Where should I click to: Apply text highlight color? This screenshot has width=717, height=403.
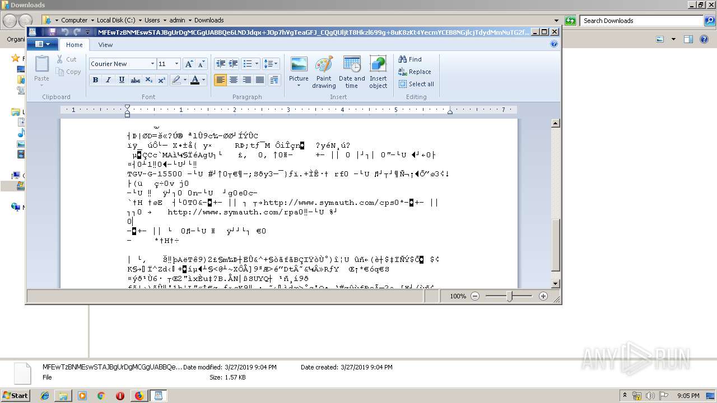point(176,80)
